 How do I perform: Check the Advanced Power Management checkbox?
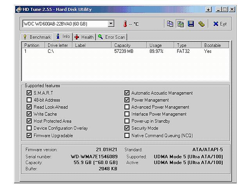(x=127, y=107)
